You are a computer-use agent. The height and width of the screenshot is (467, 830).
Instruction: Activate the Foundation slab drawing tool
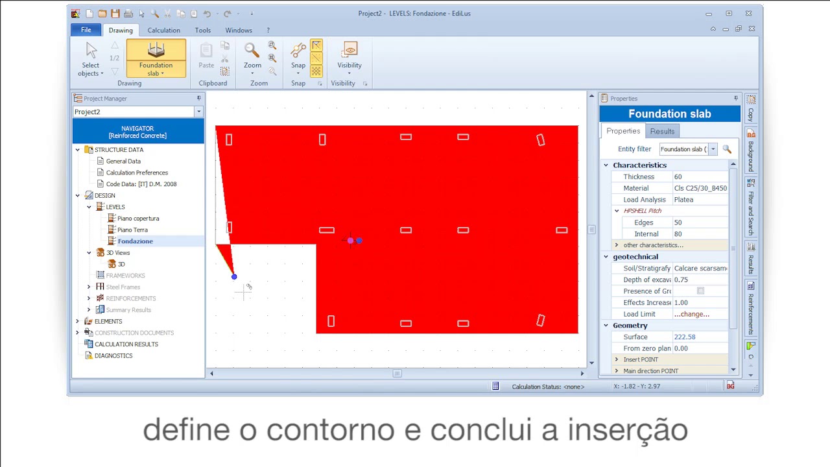click(156, 58)
